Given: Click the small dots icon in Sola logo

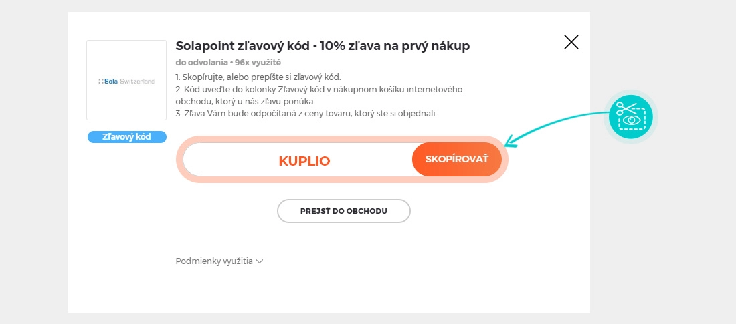Looking at the screenshot, I should (100, 81).
